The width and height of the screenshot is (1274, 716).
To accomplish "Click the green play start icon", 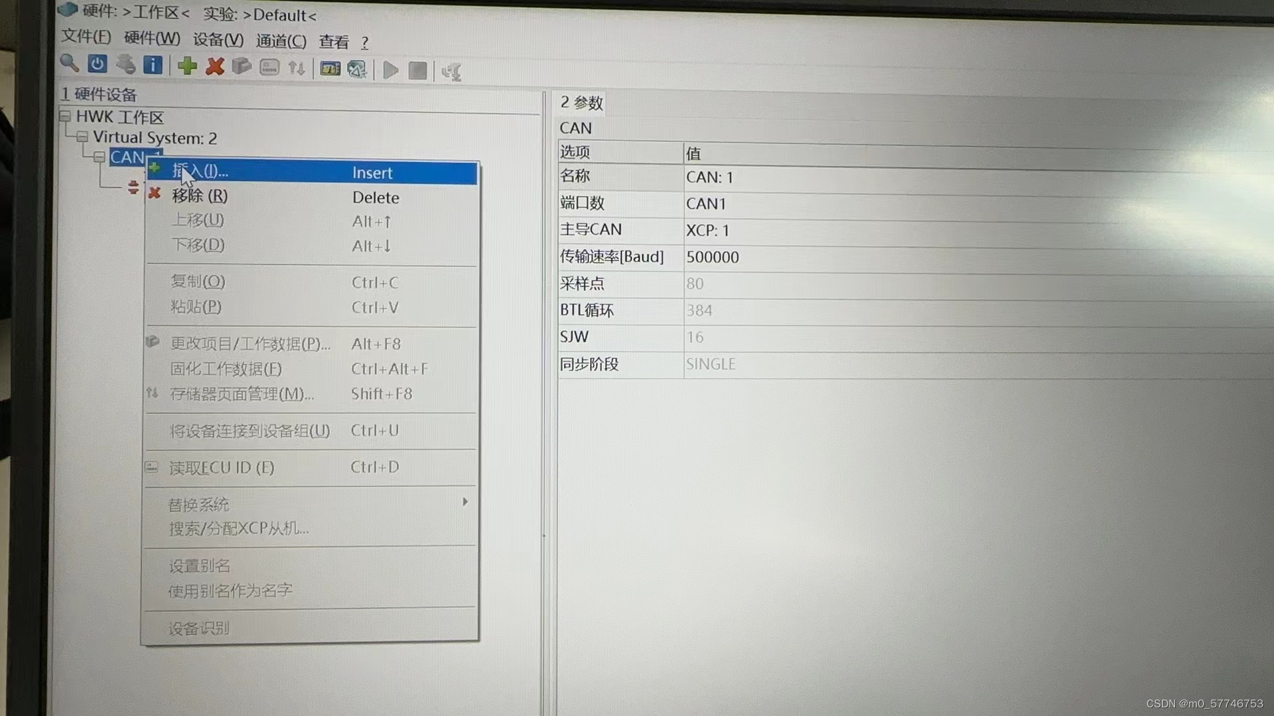I will pos(391,70).
